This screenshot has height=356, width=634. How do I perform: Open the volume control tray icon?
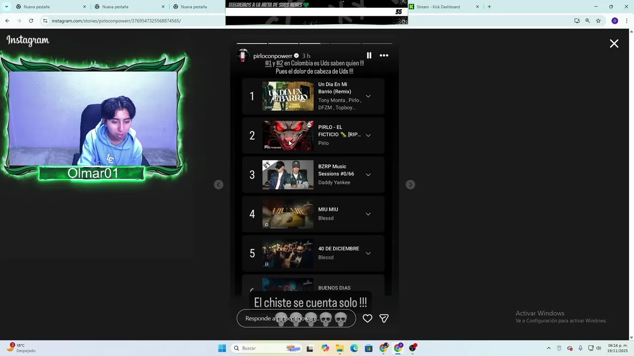[x=598, y=348]
